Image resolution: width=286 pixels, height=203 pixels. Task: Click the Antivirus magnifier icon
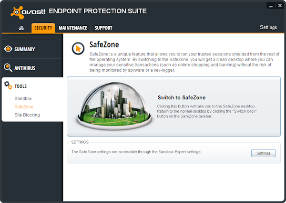[8, 68]
